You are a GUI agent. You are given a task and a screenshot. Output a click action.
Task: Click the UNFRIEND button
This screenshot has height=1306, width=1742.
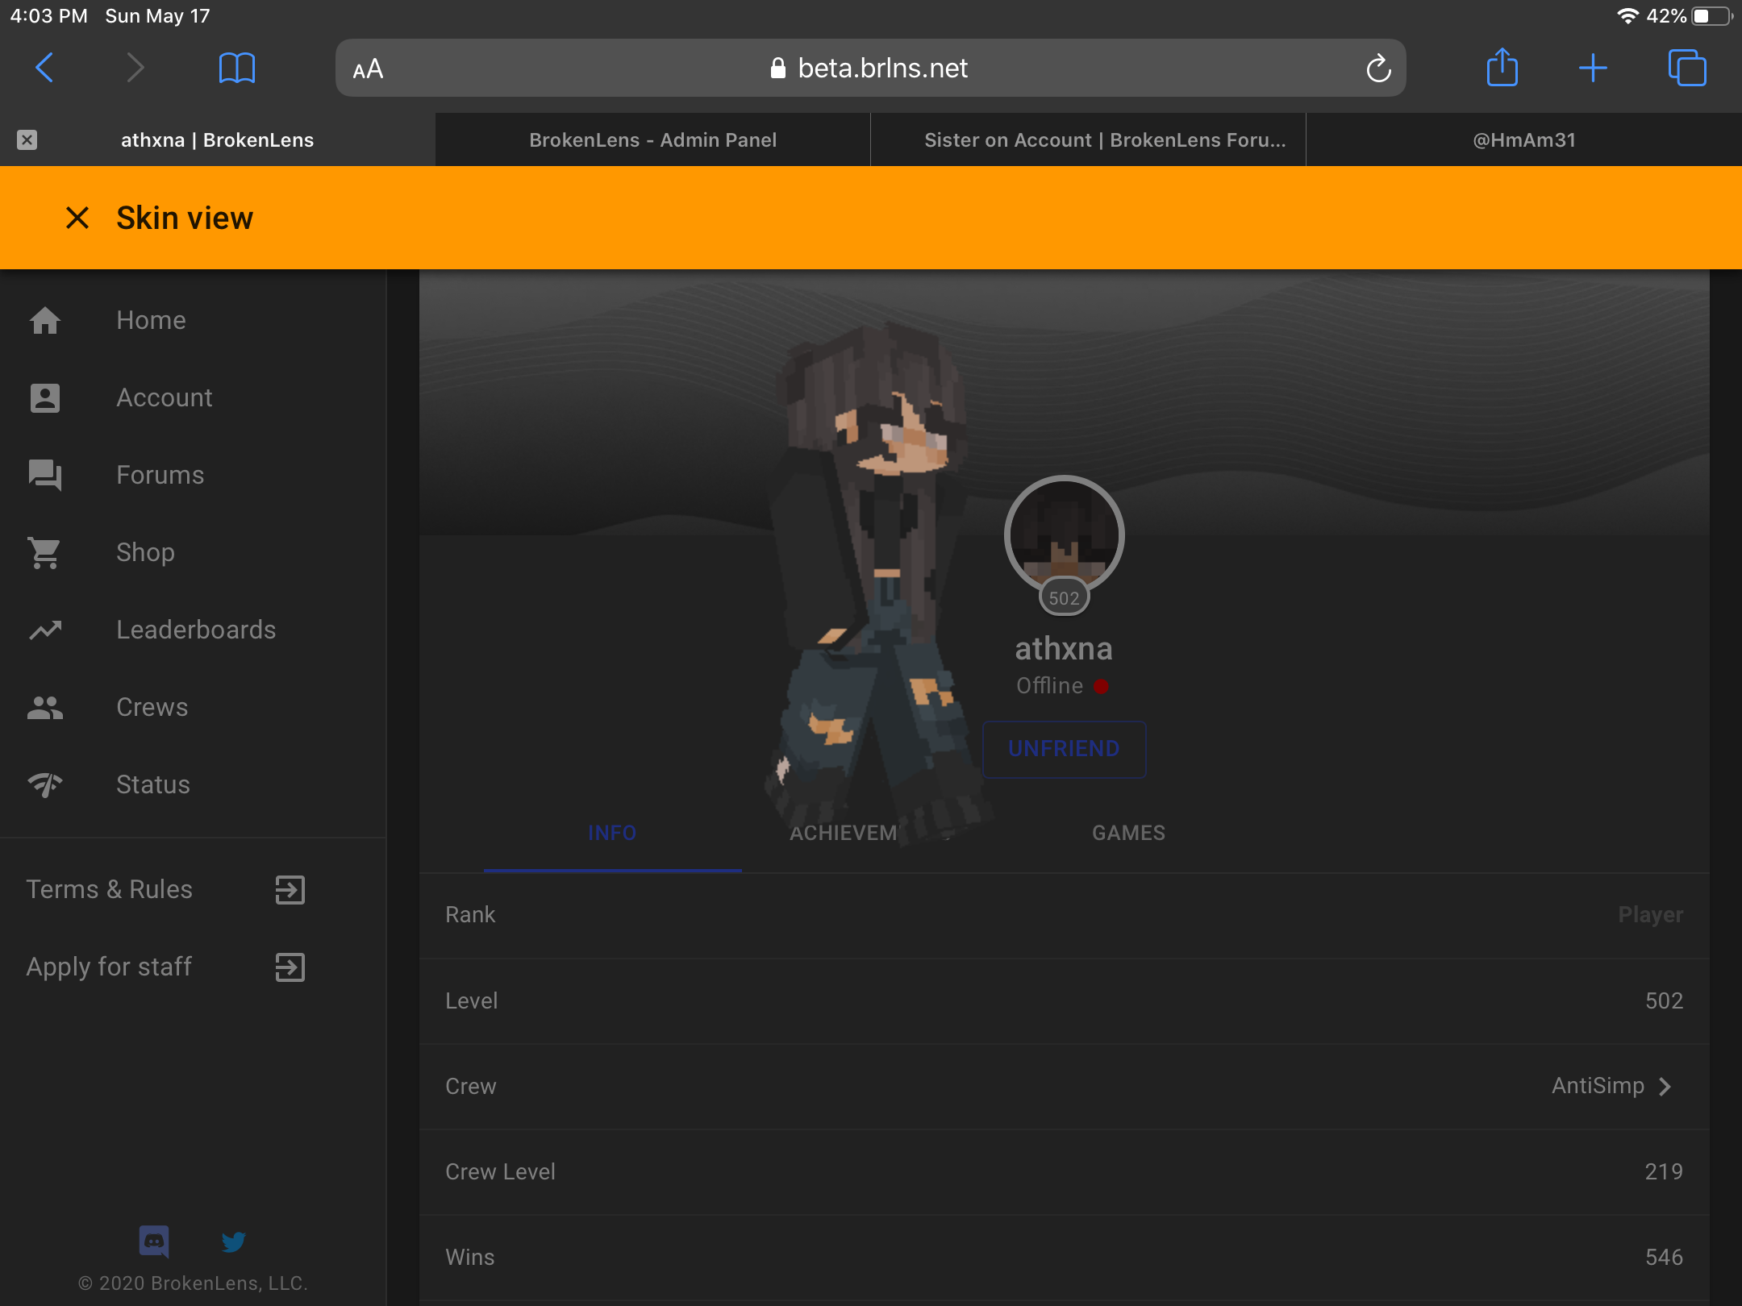coord(1064,748)
